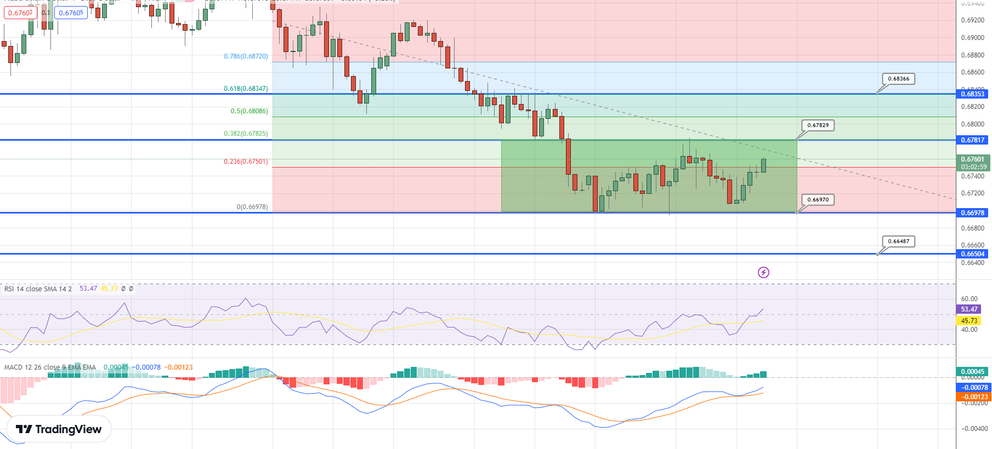This screenshot has width=992, height=449.
Task: Click the TradingView logo badge
Action: click(59, 429)
